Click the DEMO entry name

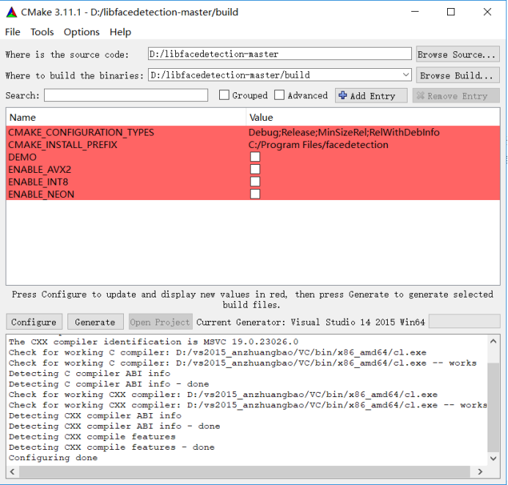pos(22,157)
